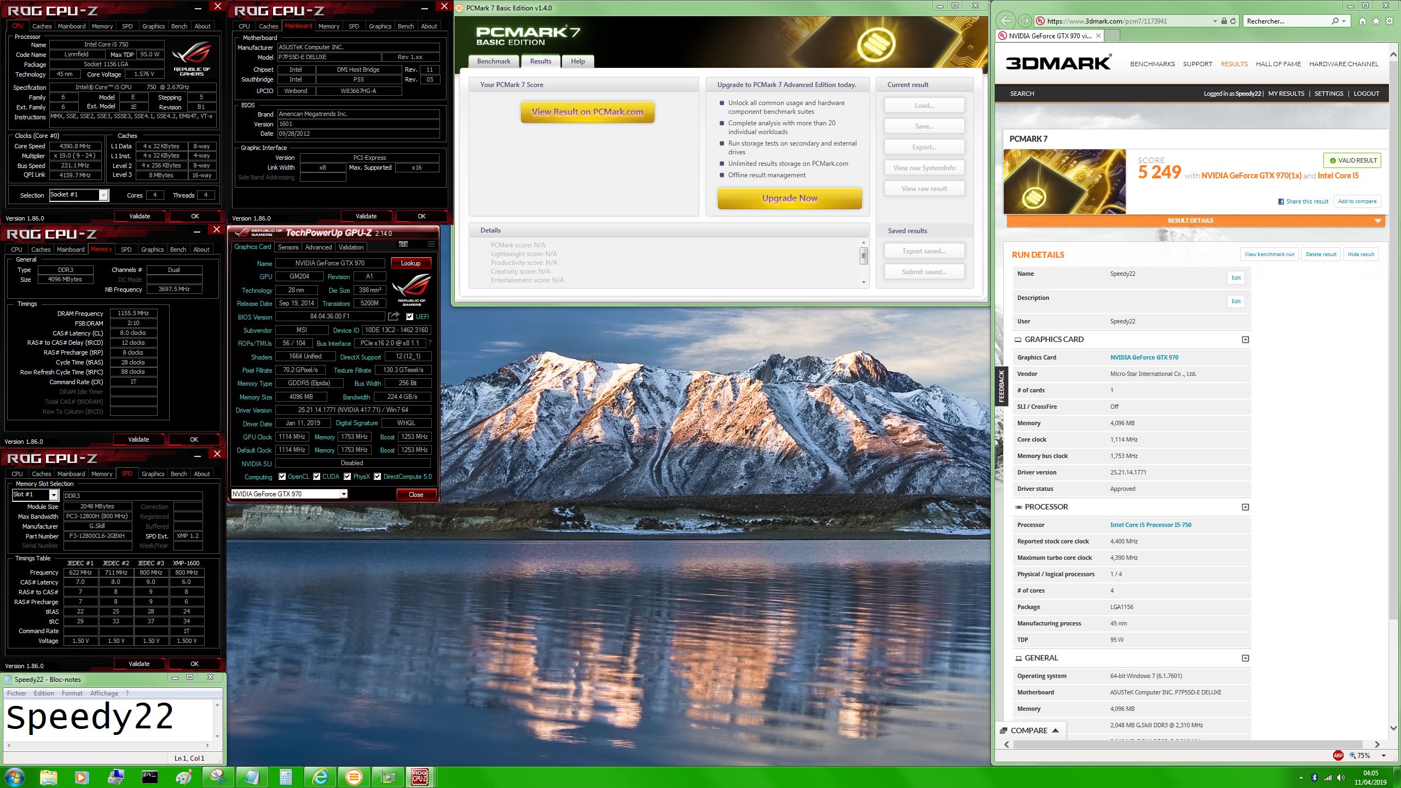Open the Sensors tab in GPU-Z
This screenshot has width=1401, height=788.
tap(288, 247)
